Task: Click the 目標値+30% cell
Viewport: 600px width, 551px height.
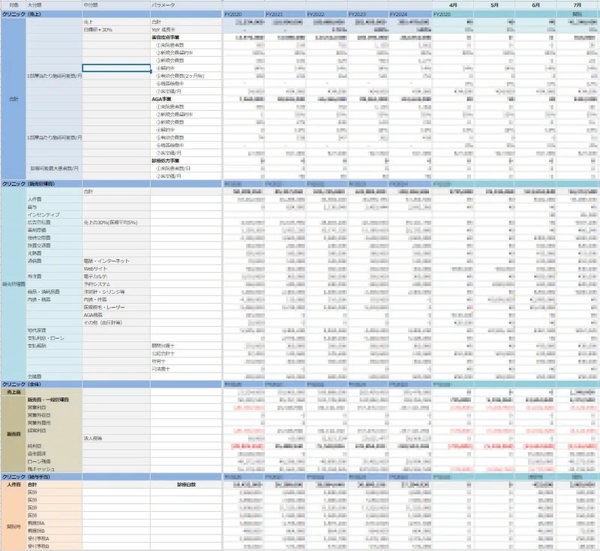Action: (x=116, y=29)
